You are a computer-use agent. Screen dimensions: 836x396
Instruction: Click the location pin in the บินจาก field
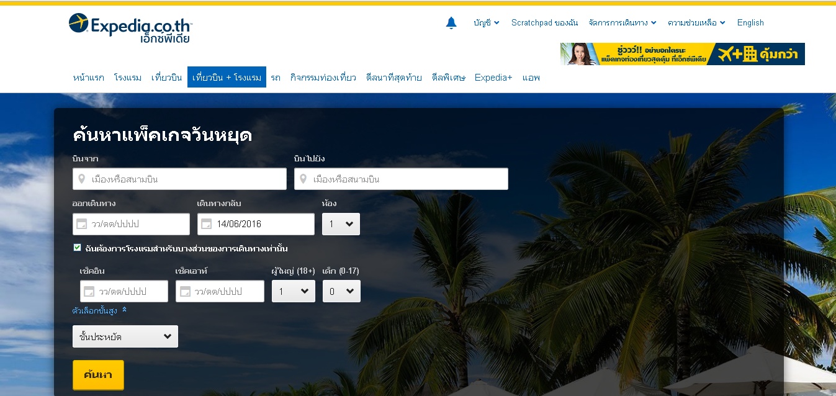[81, 179]
